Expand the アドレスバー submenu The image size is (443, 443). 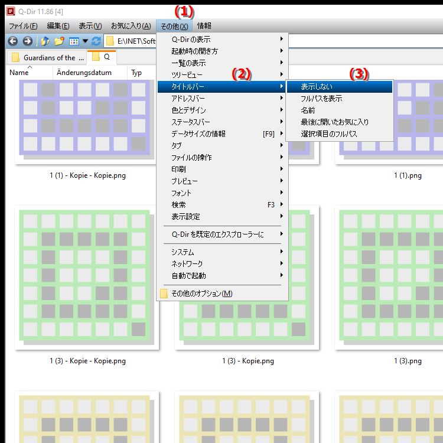[222, 98]
